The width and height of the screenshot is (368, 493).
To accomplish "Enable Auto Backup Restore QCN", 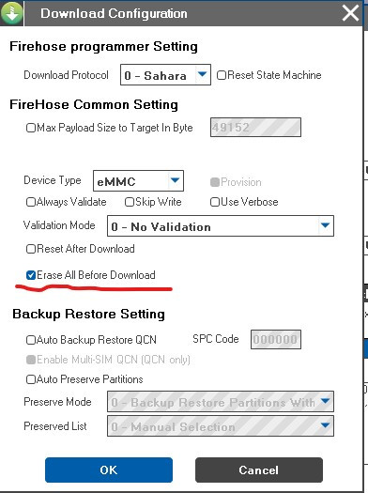I will click(31, 340).
